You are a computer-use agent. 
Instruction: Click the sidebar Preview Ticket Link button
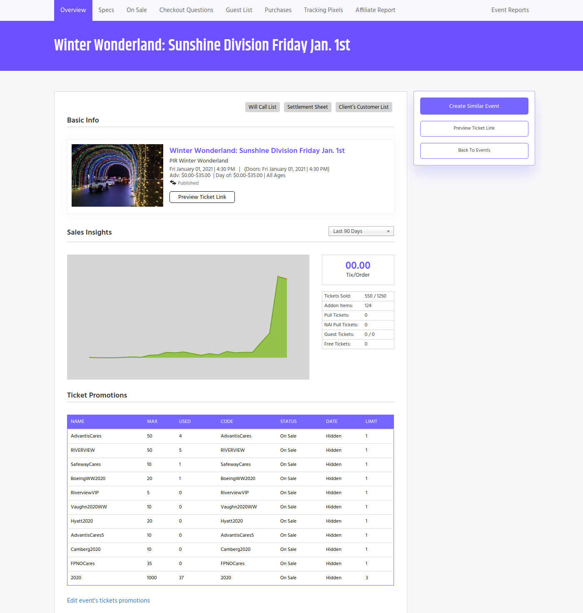pyautogui.click(x=474, y=128)
